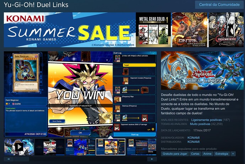
Task: Open the Muito positivas all reviews link
Action: (200, 124)
